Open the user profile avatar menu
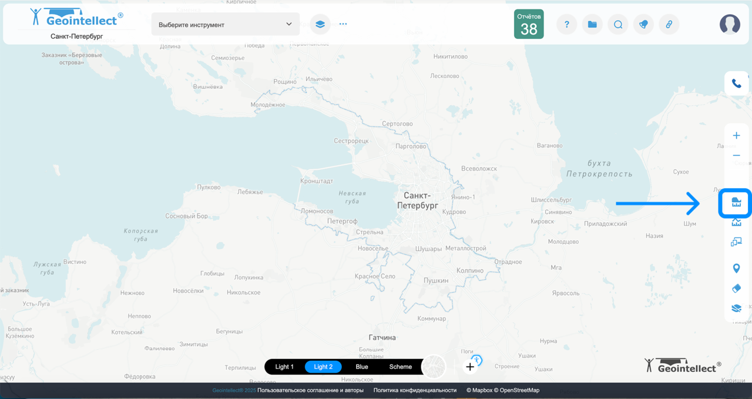 730,24
